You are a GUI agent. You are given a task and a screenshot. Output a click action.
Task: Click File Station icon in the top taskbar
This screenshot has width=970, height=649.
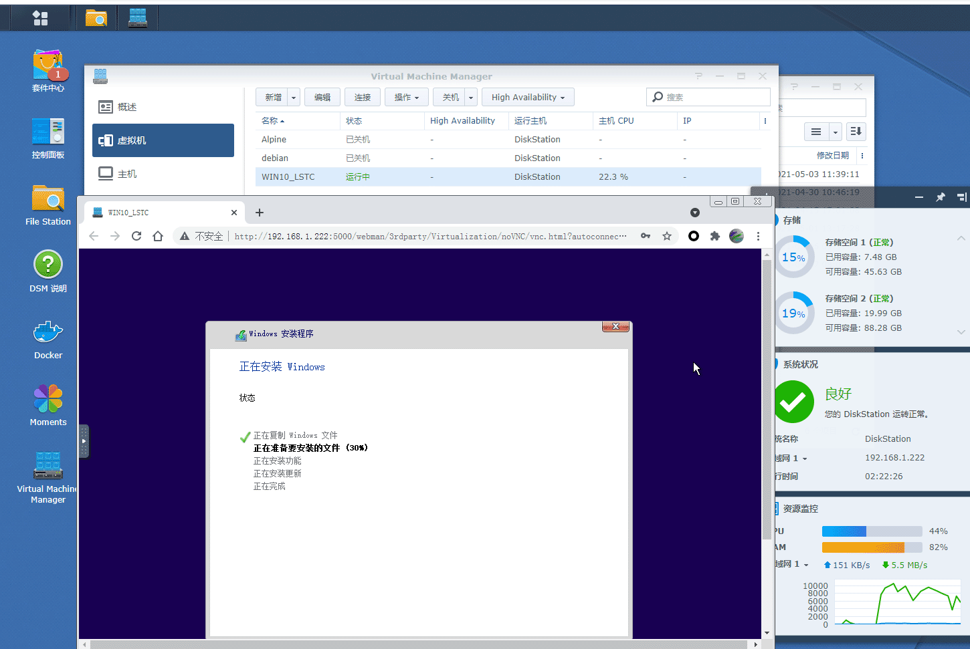(96, 18)
